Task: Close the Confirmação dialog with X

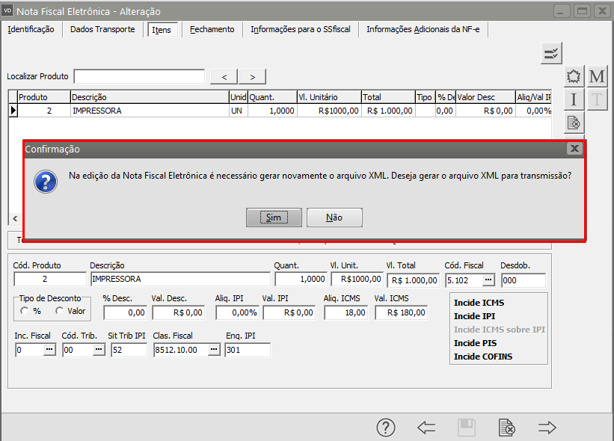Action: coord(574,149)
